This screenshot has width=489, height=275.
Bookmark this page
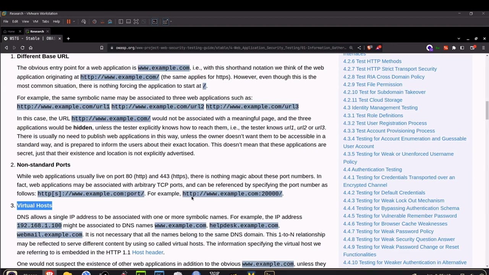click(102, 48)
